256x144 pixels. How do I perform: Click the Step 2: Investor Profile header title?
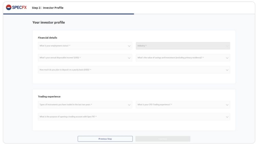[x=47, y=8]
